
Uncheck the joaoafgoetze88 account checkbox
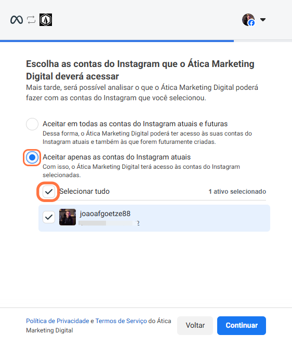tap(49, 217)
